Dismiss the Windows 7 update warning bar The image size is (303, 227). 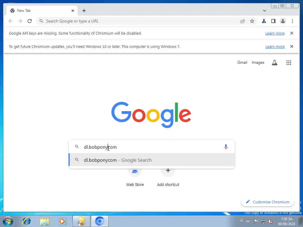tap(291, 46)
